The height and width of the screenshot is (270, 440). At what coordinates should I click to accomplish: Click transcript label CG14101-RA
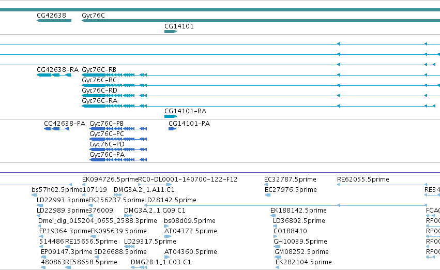185,111
